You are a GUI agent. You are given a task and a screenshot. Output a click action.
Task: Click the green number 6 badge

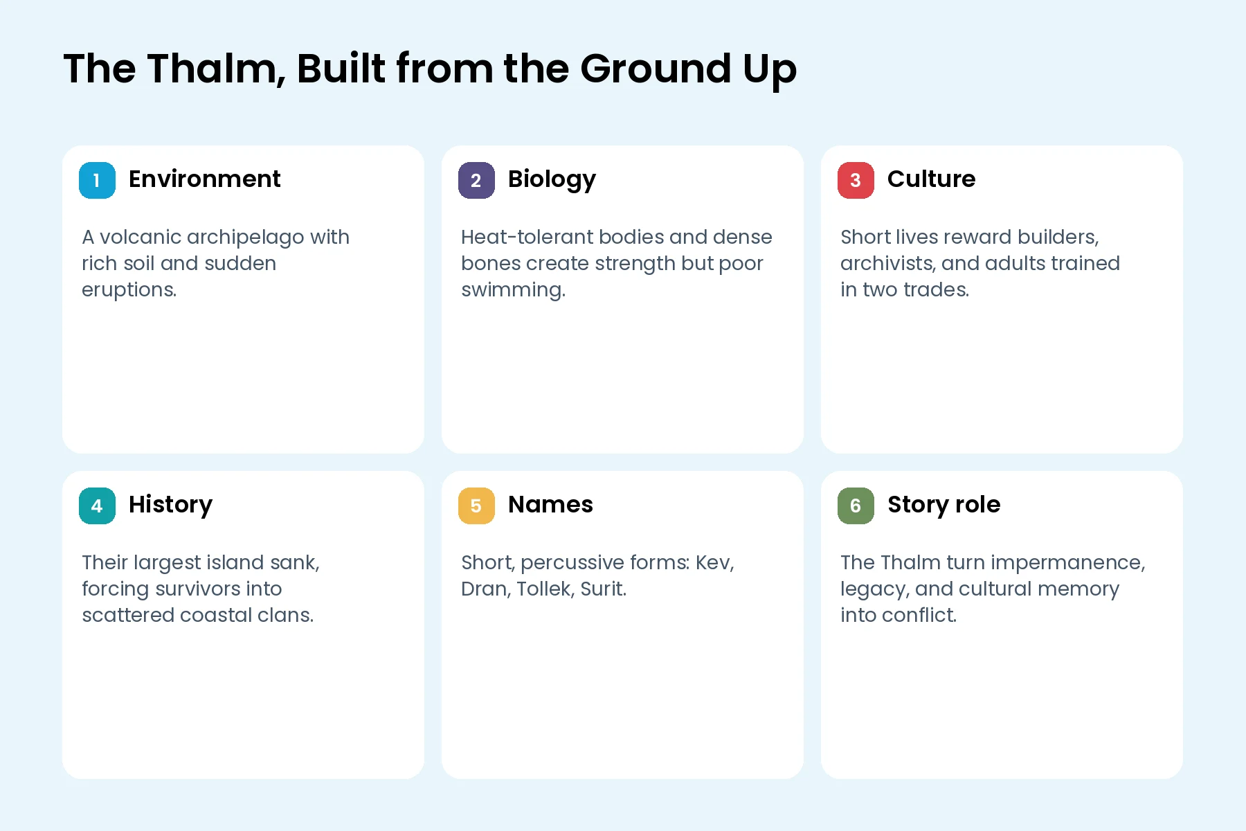click(856, 506)
